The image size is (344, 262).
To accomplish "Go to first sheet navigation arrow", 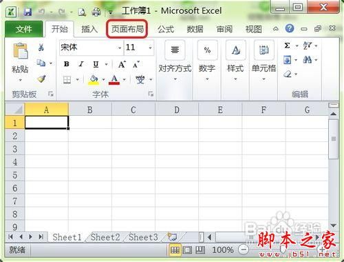I will (10, 236).
